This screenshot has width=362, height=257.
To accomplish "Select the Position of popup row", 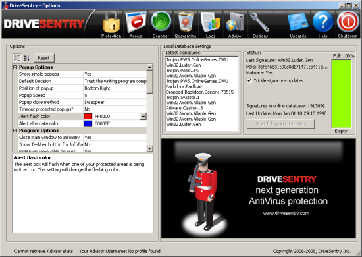I will pyautogui.click(x=82, y=88).
